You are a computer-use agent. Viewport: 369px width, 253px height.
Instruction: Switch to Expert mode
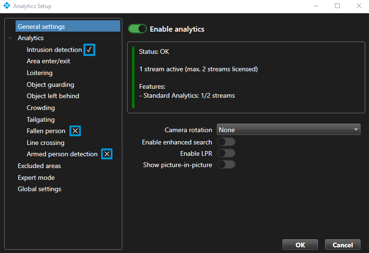[x=36, y=177]
